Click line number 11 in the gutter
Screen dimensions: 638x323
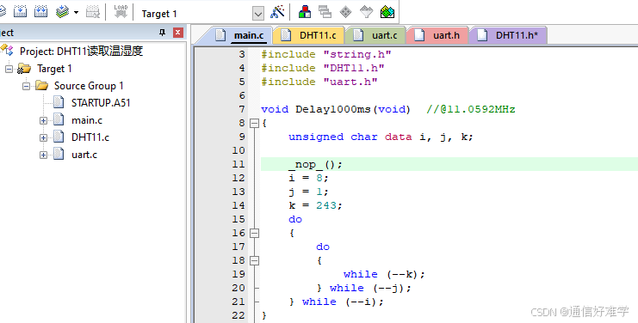(x=238, y=164)
